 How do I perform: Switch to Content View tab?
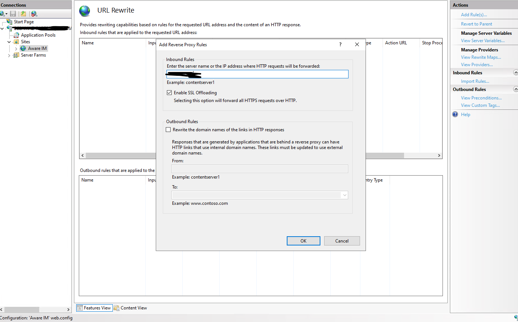click(130, 308)
